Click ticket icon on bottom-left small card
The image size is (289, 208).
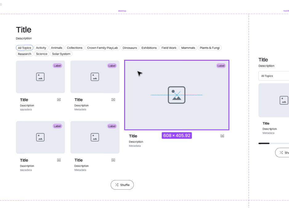[x=59, y=160]
